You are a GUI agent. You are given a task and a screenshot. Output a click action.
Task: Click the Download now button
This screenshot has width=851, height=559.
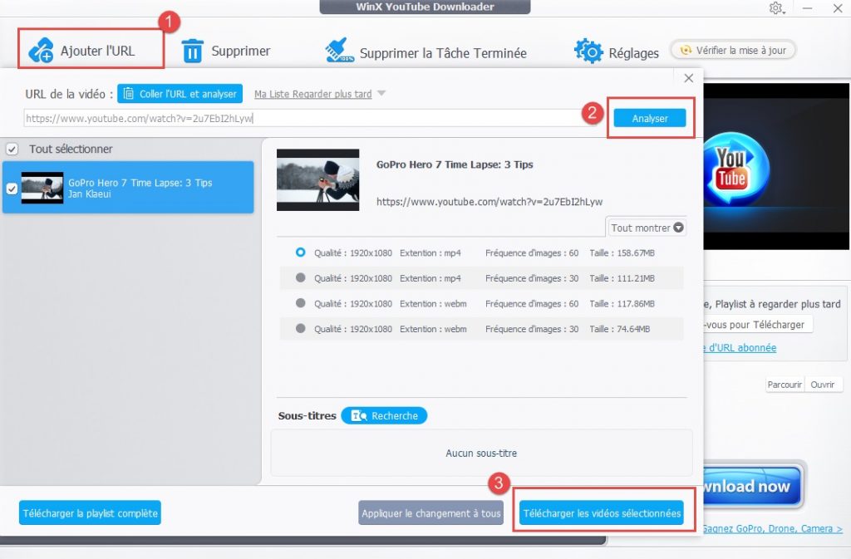[751, 486]
